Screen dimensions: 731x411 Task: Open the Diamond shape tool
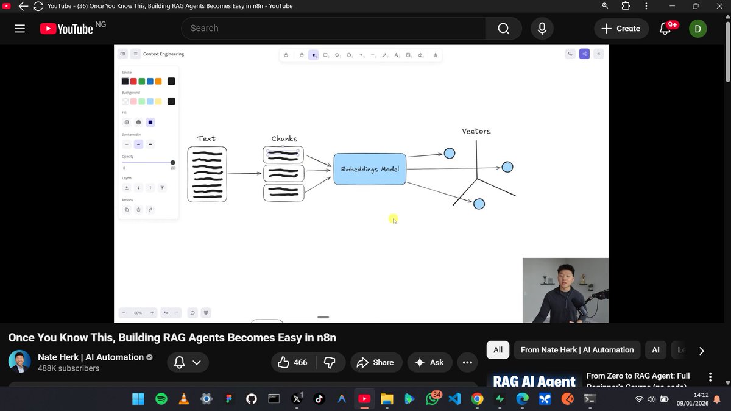337,55
